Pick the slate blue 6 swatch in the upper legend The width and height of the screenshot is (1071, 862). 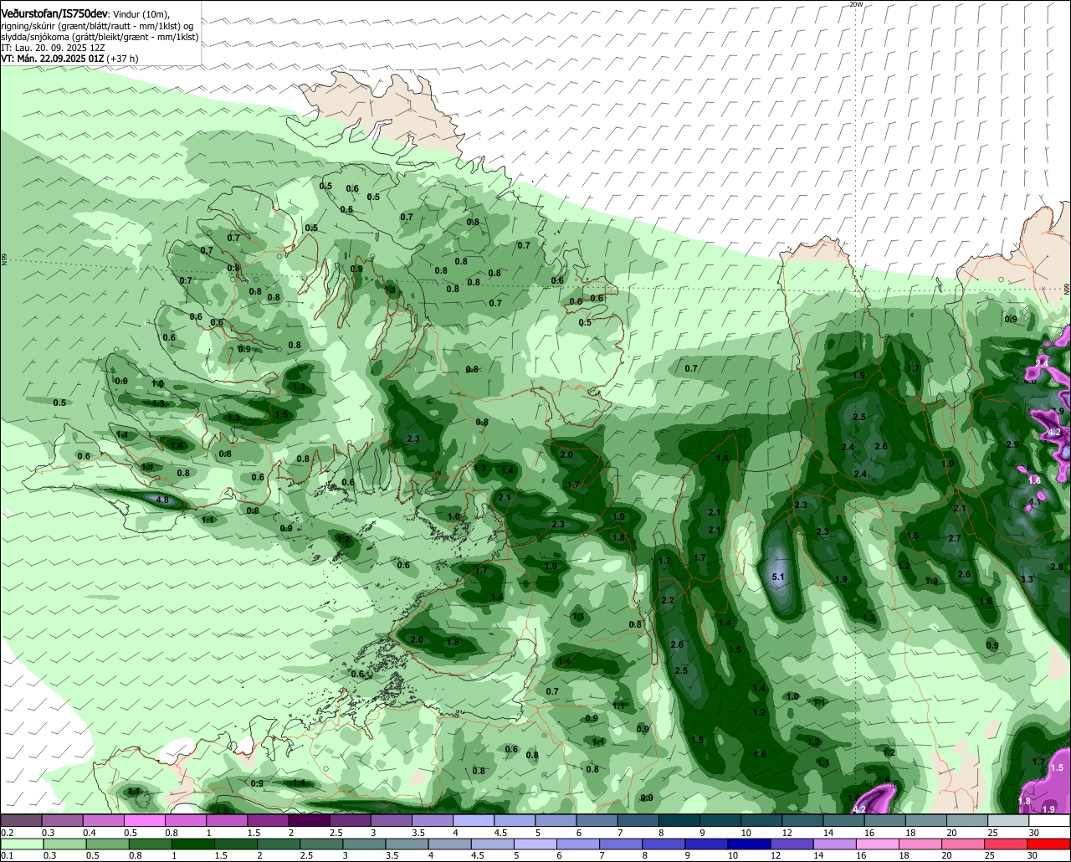click(x=597, y=820)
